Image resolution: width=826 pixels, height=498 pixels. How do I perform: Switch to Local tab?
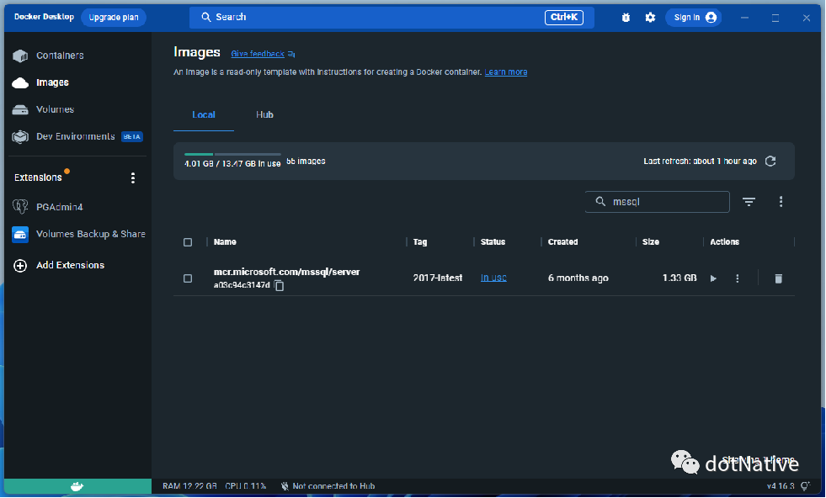(203, 114)
